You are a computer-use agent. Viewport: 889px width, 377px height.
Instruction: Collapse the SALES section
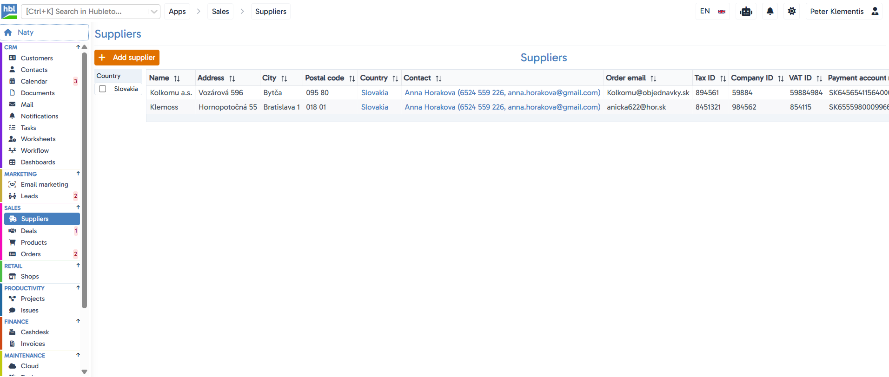(x=78, y=208)
